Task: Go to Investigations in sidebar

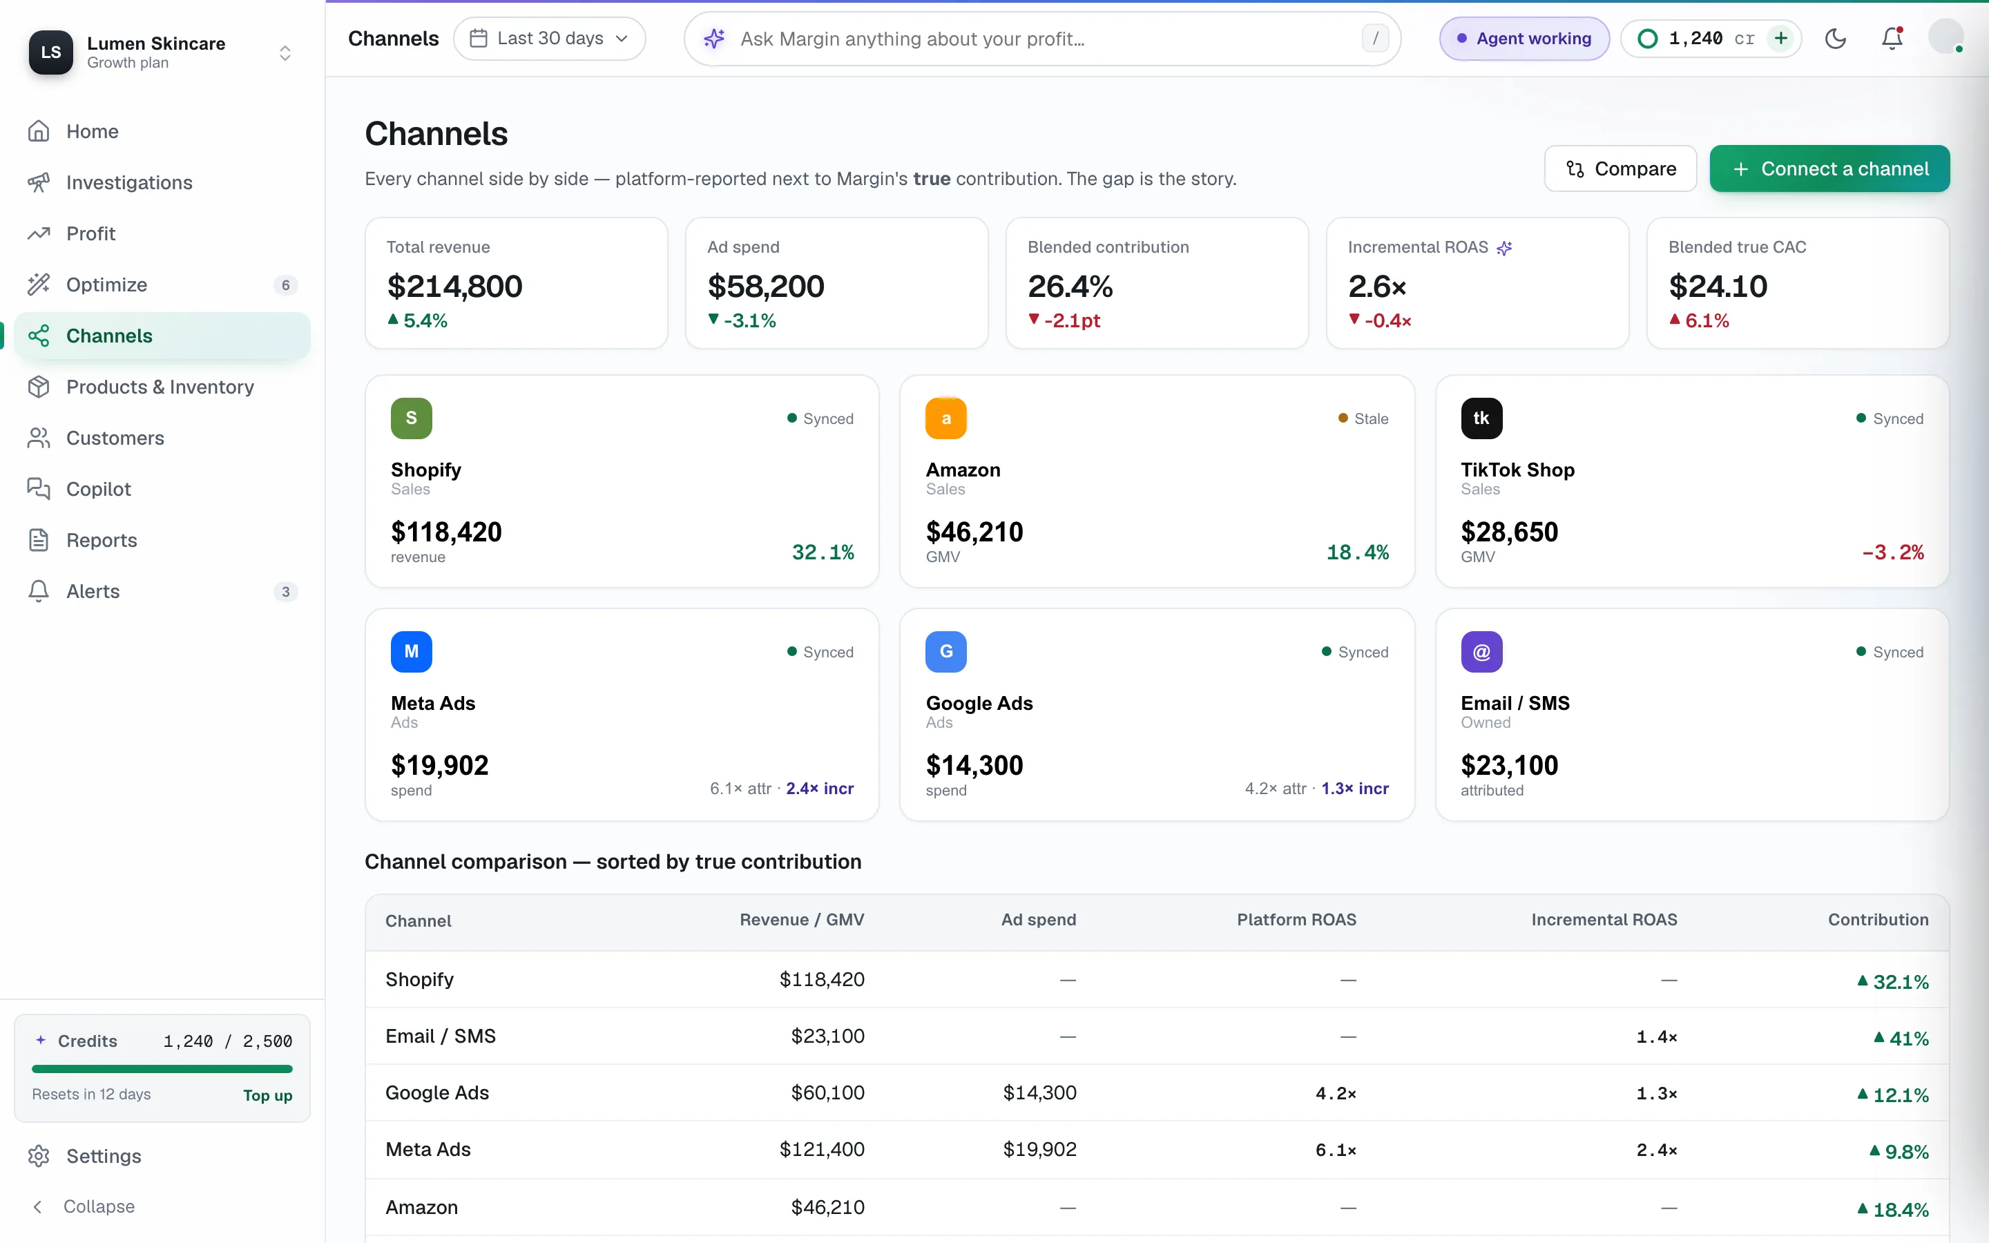Action: (x=162, y=182)
